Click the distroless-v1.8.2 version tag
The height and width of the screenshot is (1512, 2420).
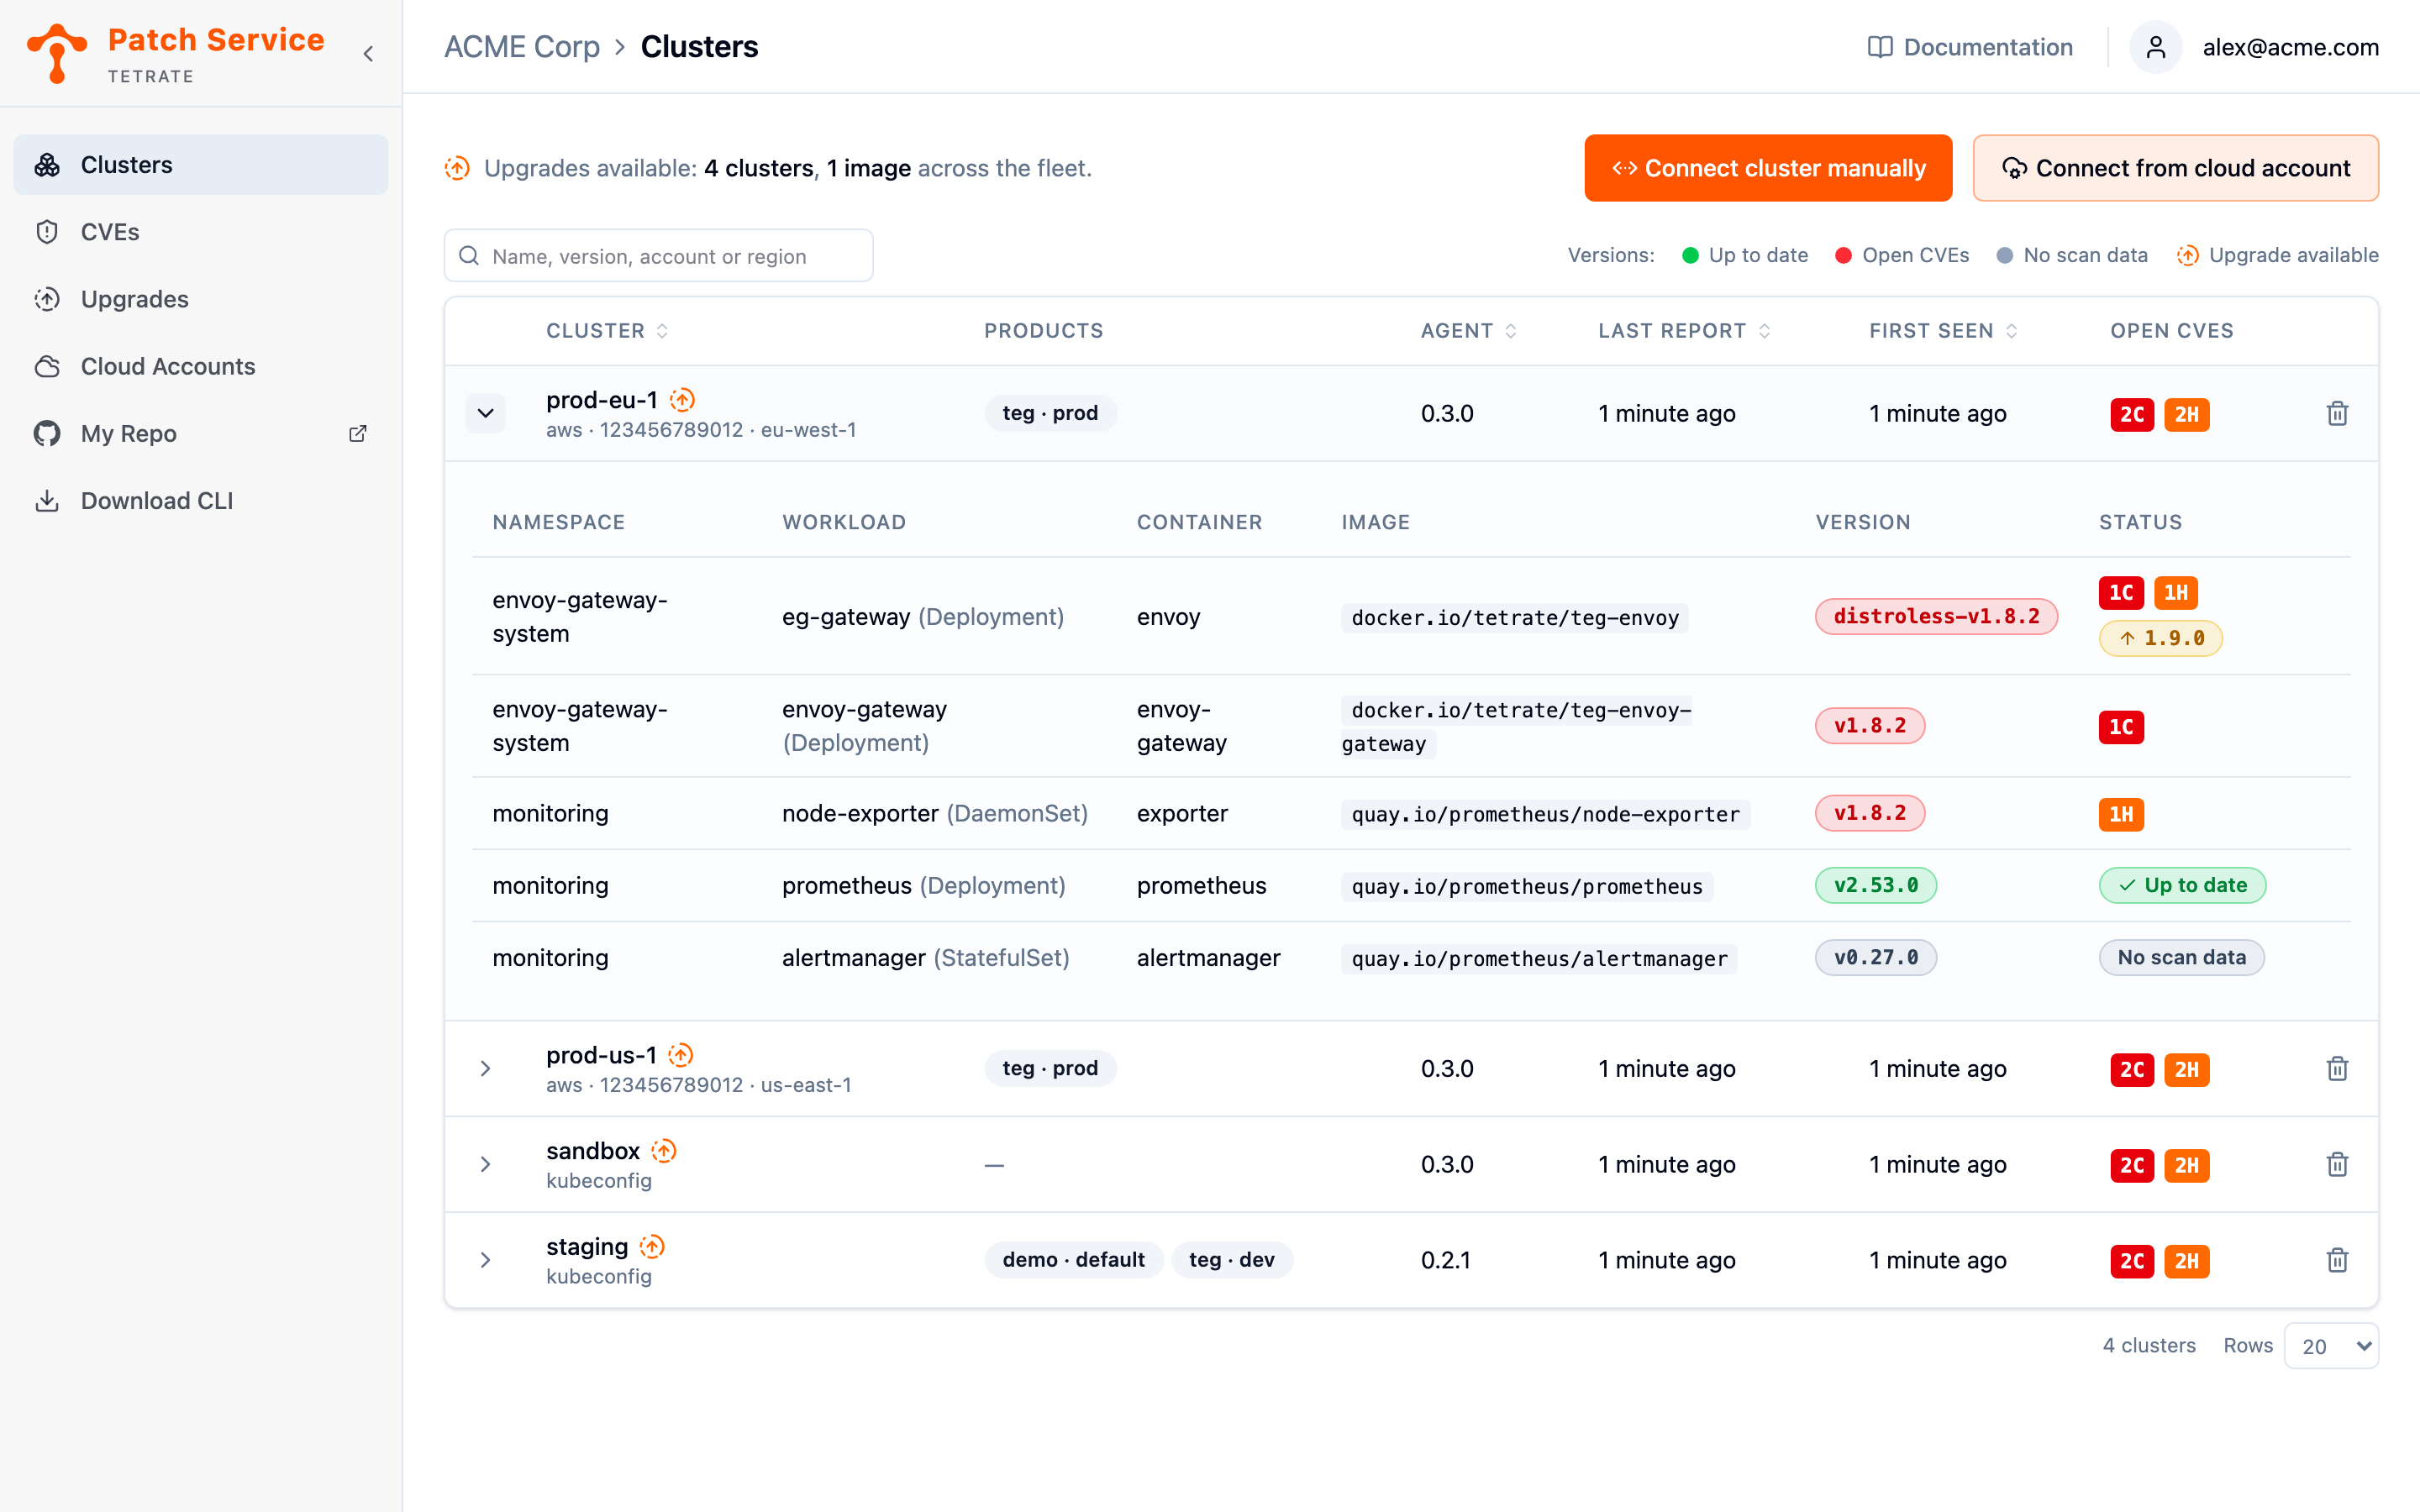tap(1936, 616)
